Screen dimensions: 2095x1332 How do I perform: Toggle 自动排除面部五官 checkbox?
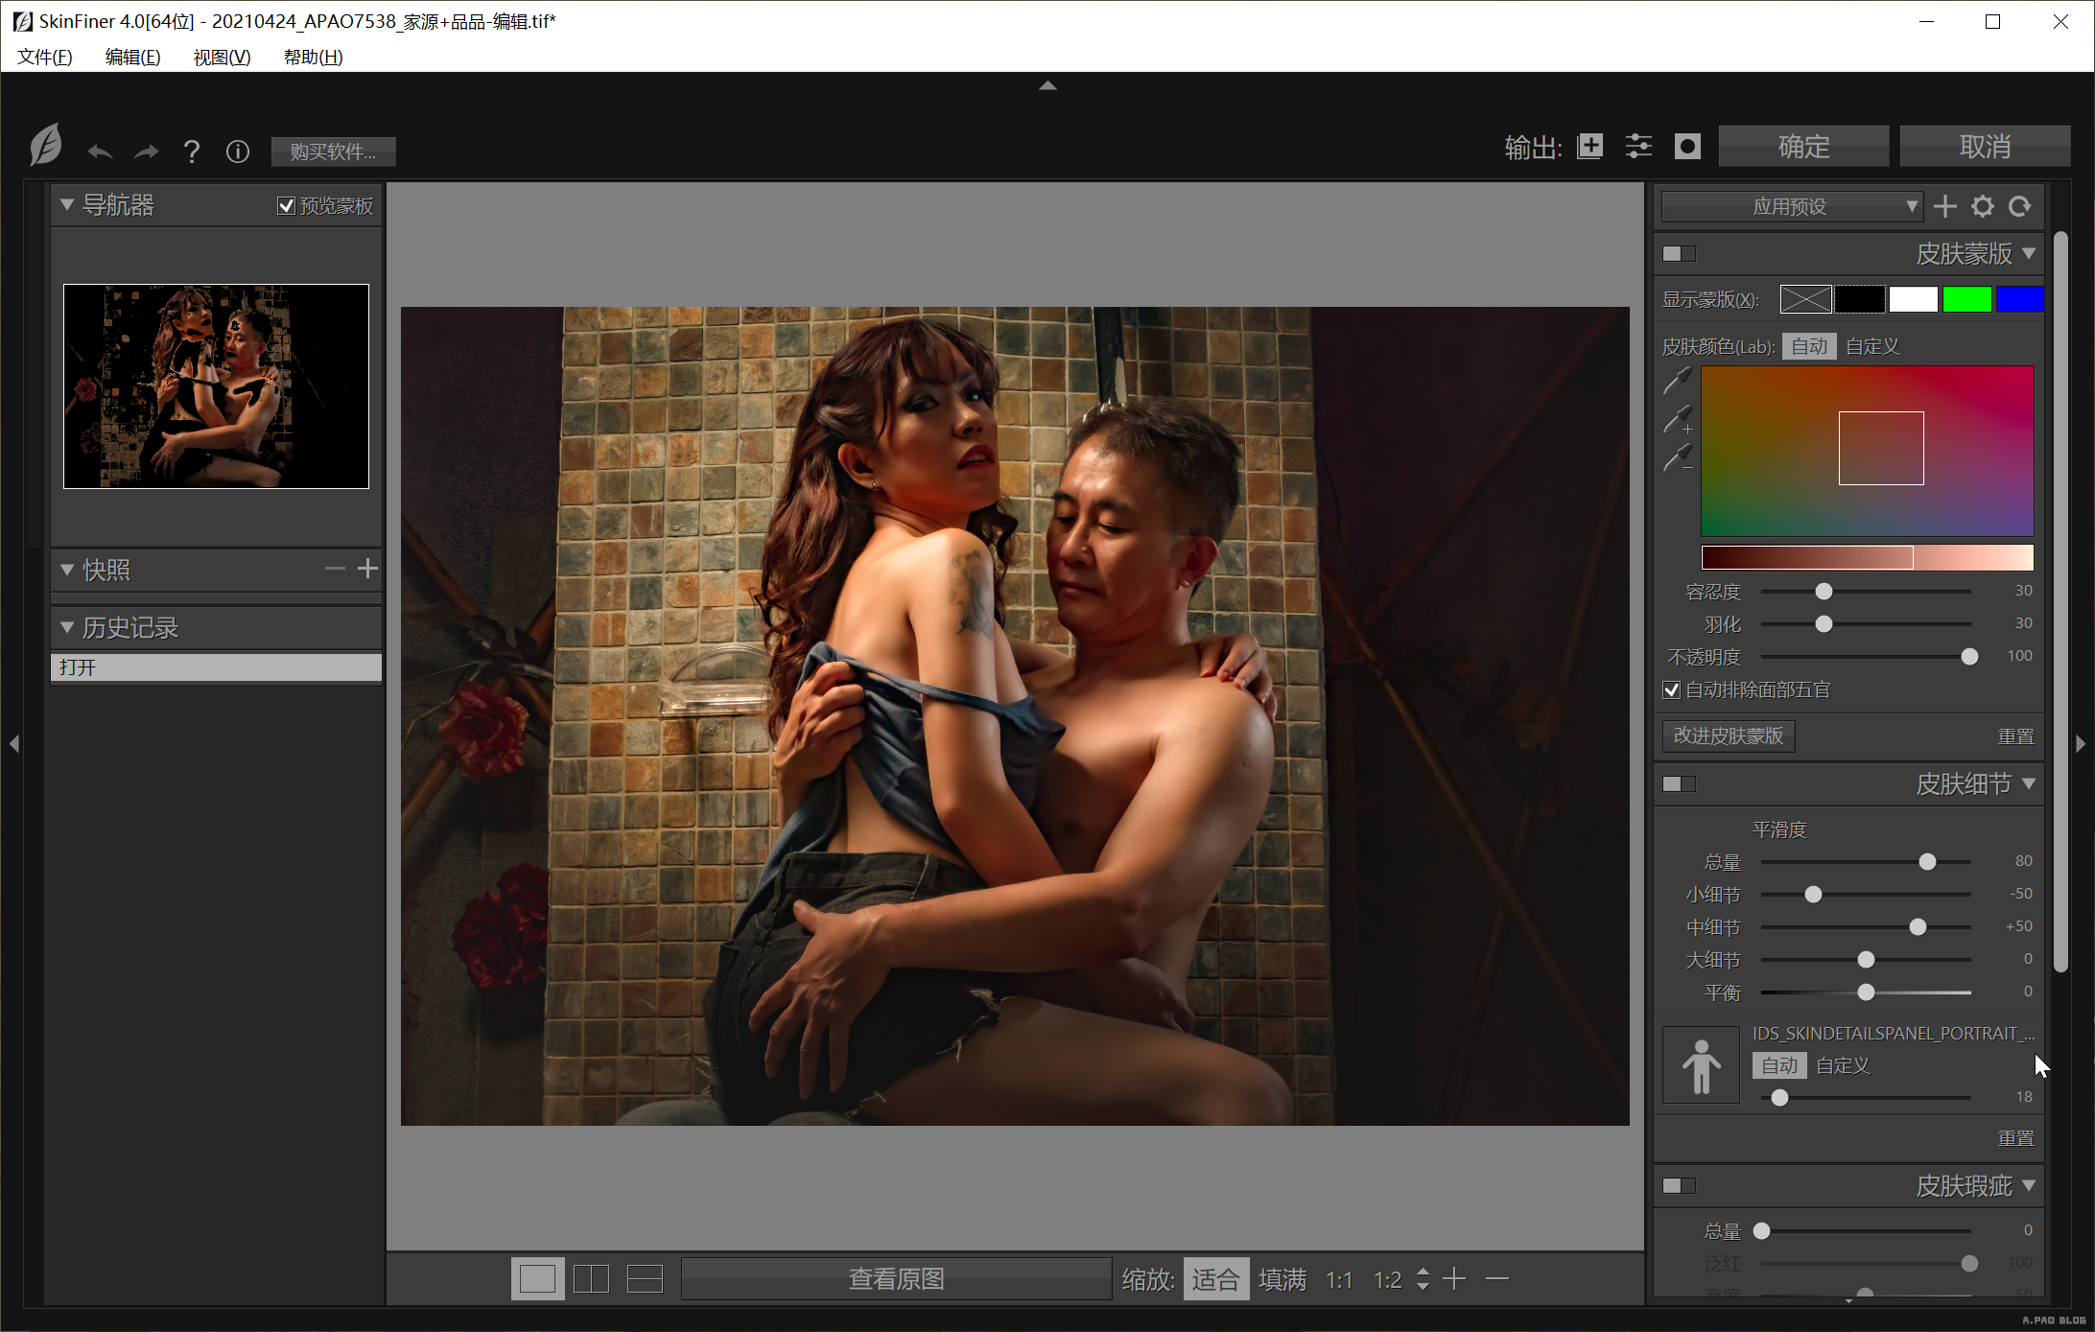pos(1672,689)
